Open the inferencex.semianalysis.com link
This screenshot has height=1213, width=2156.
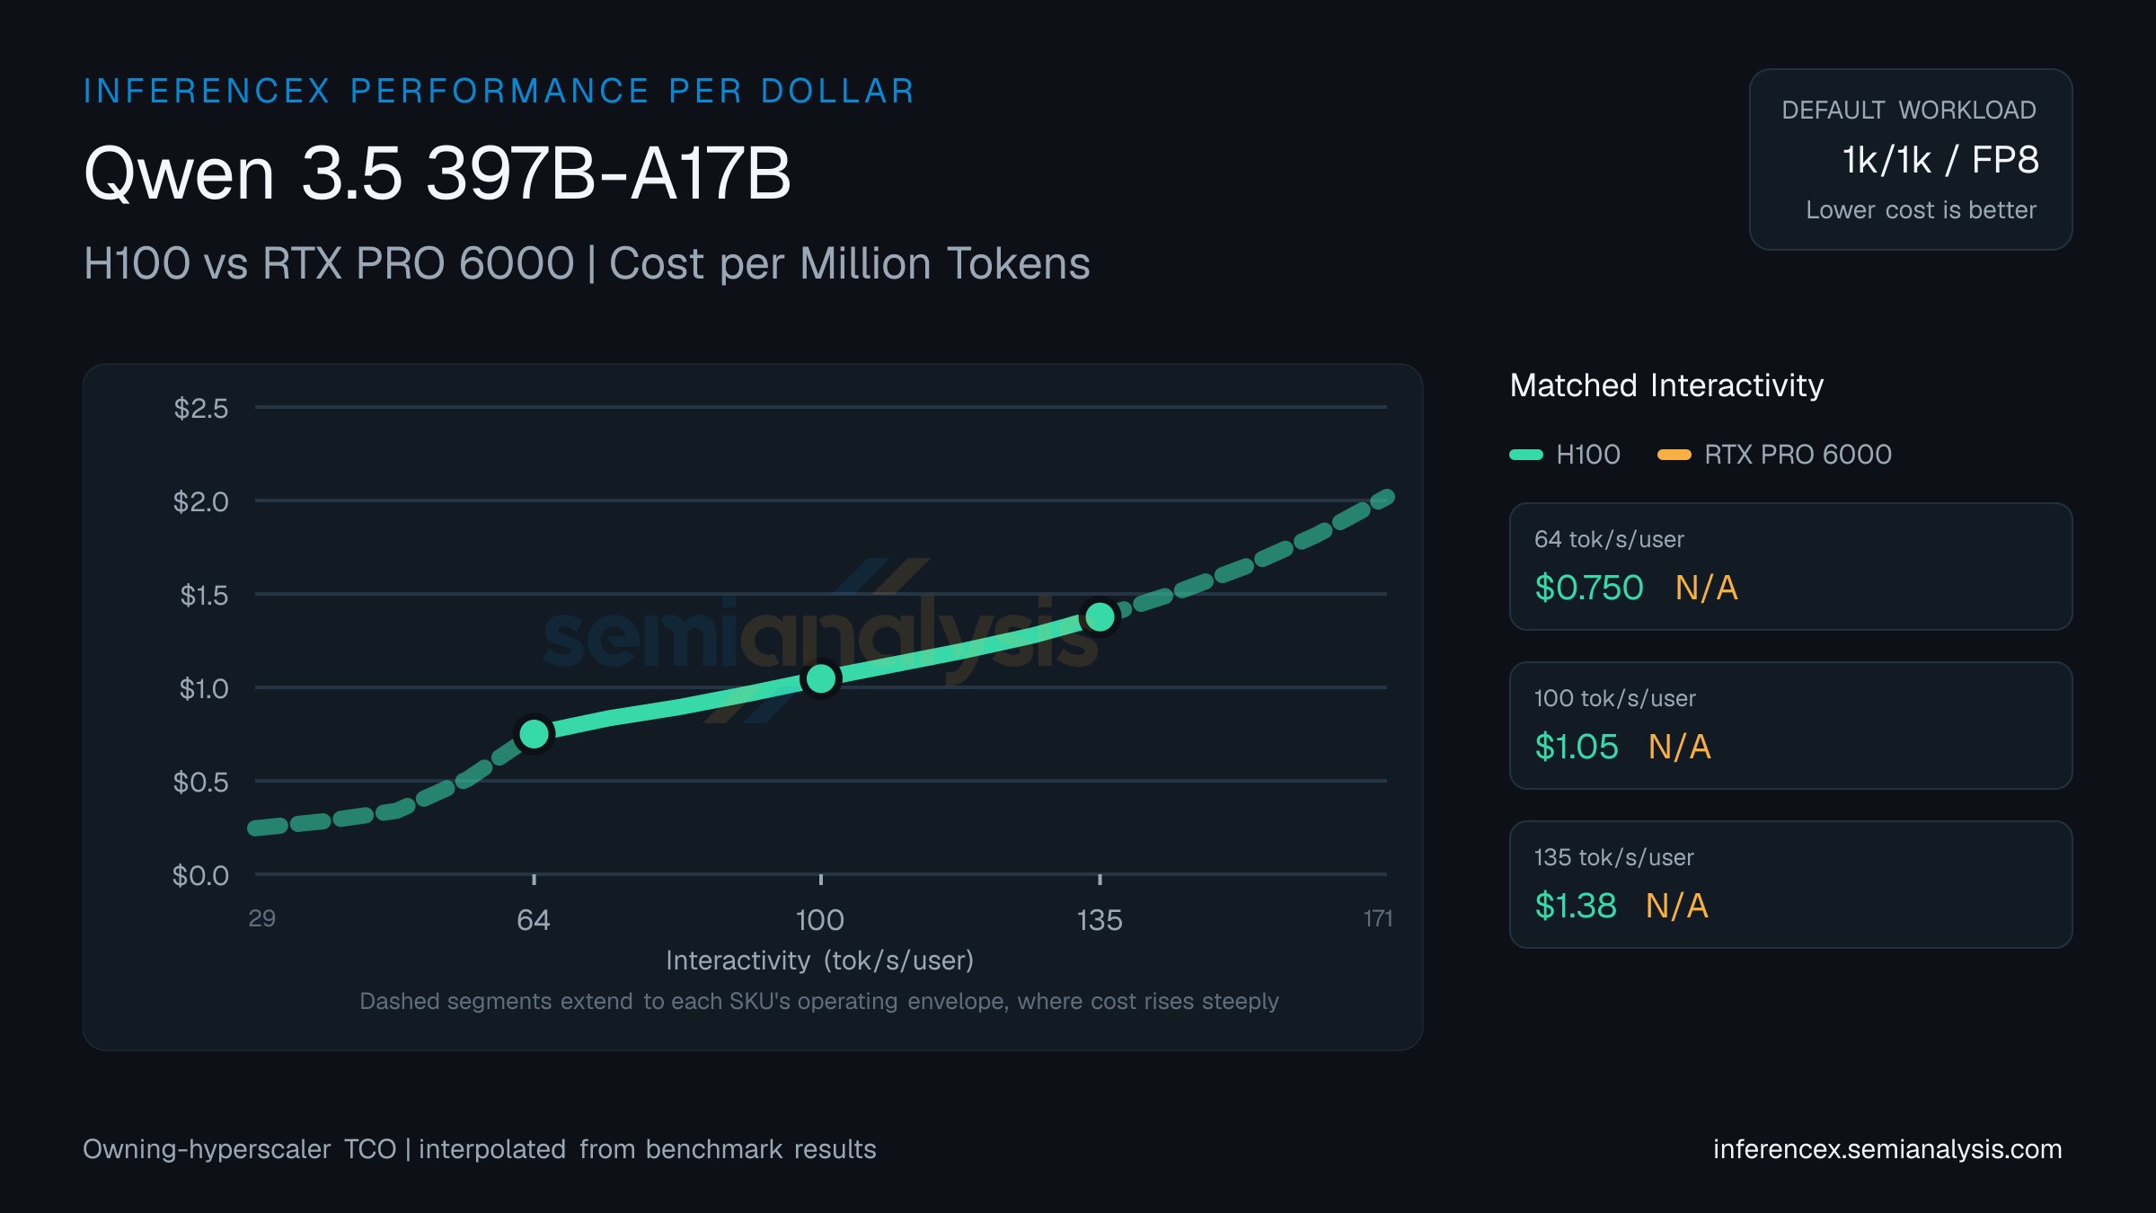pos(1887,1149)
